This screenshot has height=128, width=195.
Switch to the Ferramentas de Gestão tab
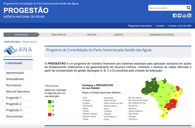[x=161, y=35]
